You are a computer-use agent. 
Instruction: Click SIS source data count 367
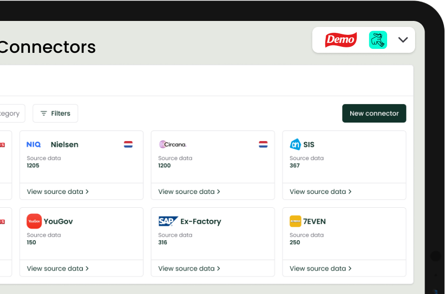pyautogui.click(x=294, y=165)
